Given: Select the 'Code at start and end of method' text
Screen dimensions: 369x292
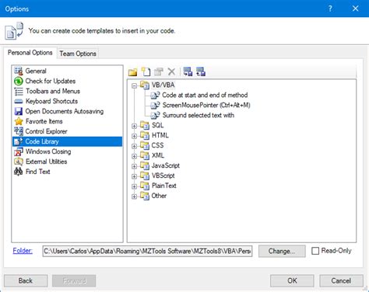Looking at the screenshot, I should 205,95.
